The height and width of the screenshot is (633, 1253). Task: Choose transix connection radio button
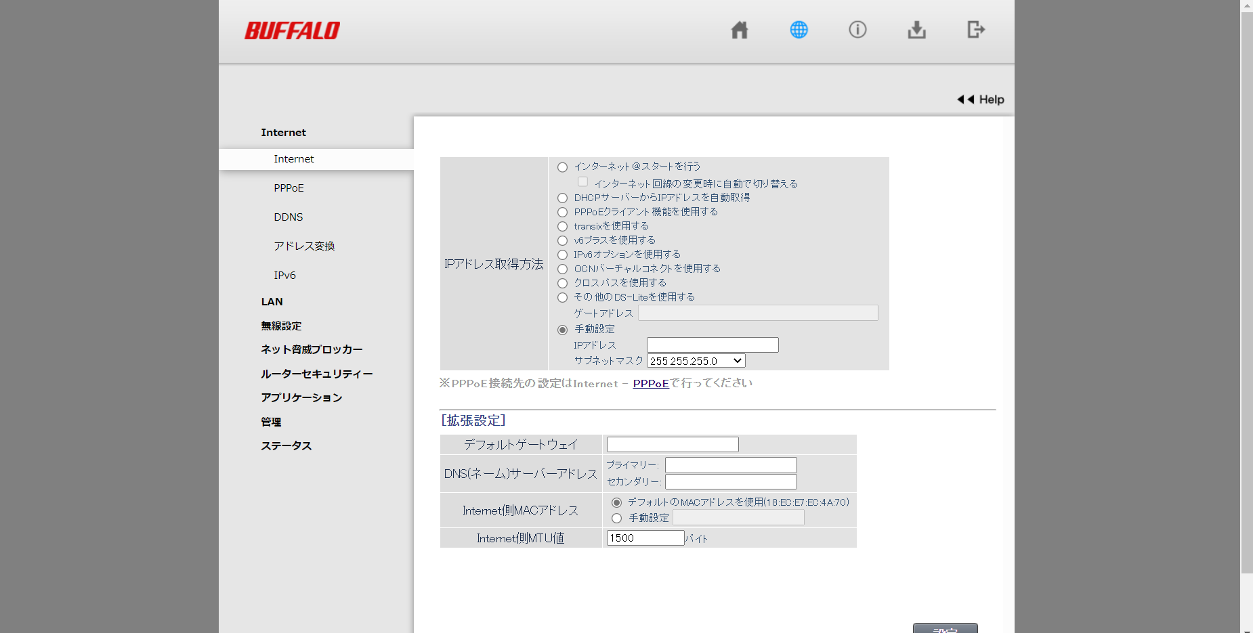(x=562, y=227)
